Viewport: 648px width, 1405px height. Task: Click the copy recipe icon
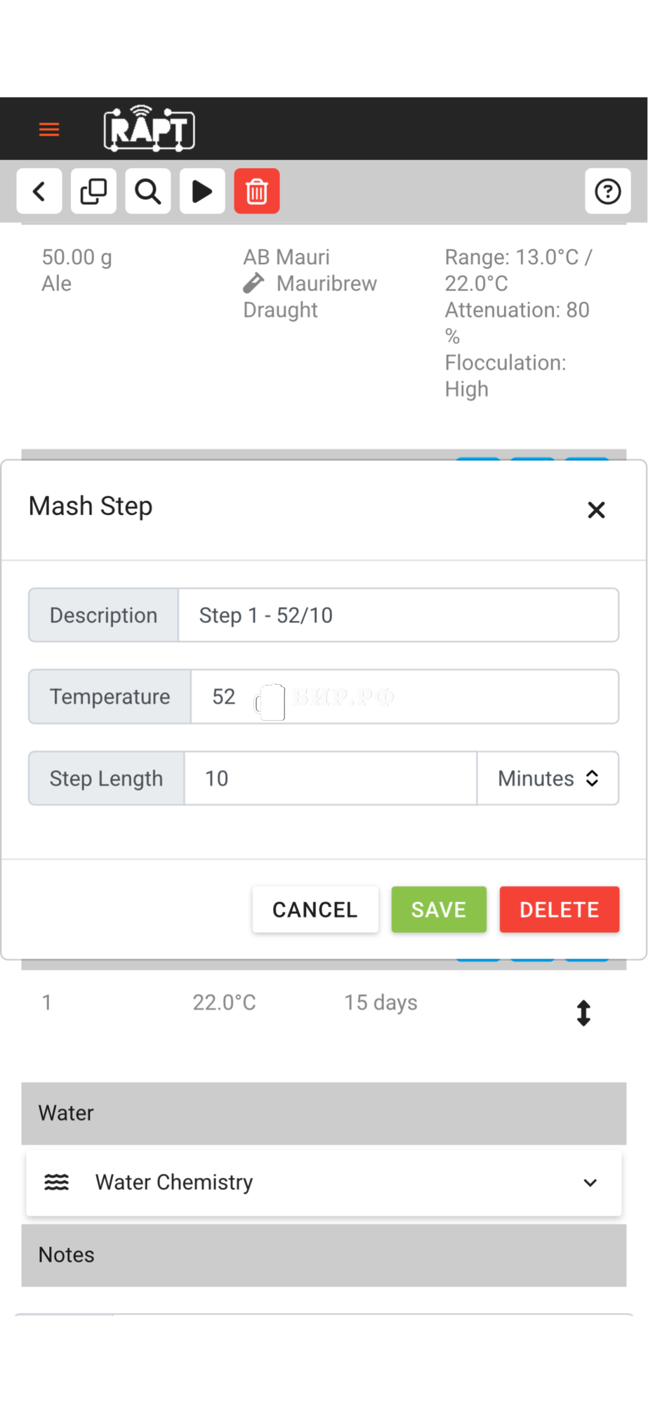click(x=93, y=191)
